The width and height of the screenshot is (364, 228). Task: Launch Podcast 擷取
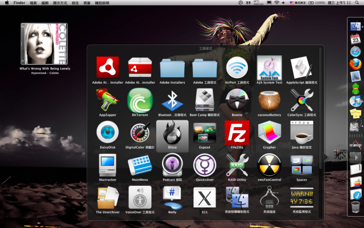click(x=172, y=165)
